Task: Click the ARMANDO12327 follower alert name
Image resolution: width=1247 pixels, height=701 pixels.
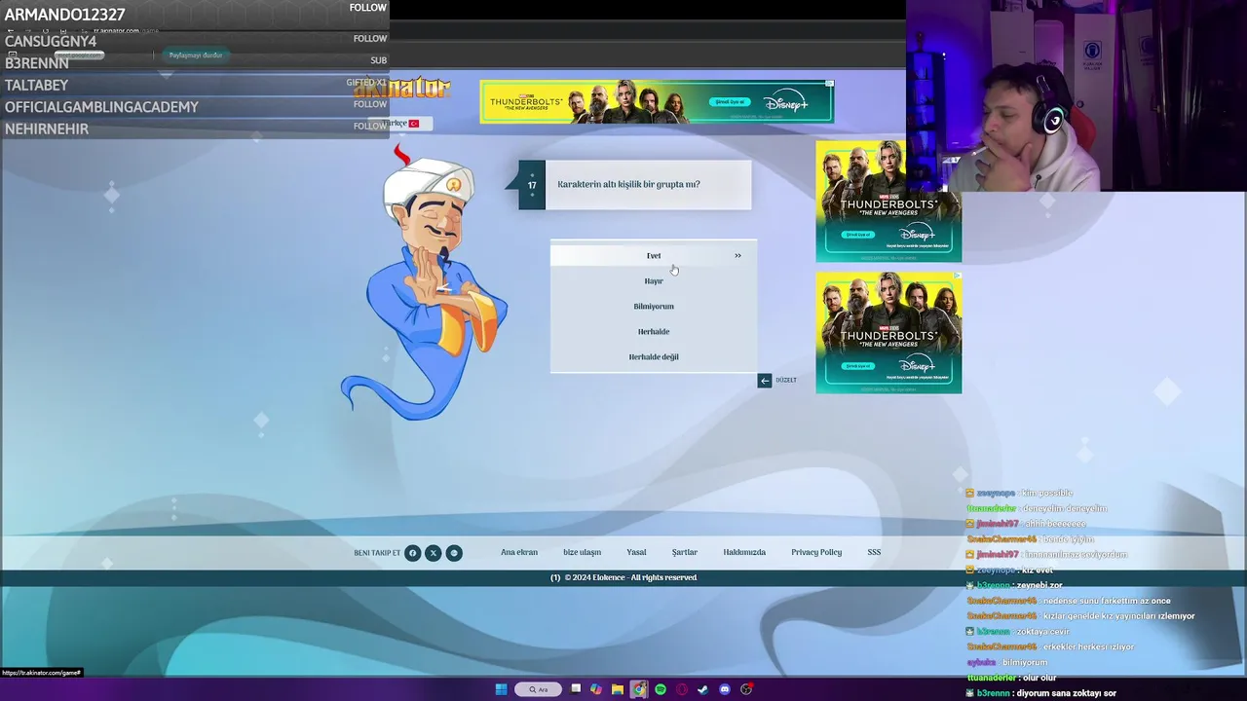Action: tap(65, 15)
